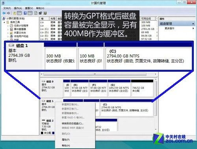Click the blue legend swatch next to 未分配
Viewport: 197px width, 149px height.
click(53, 133)
